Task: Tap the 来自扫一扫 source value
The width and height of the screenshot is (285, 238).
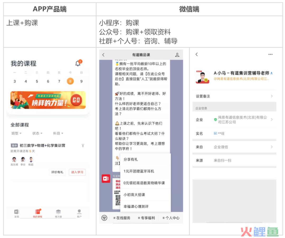Action: [222, 161]
